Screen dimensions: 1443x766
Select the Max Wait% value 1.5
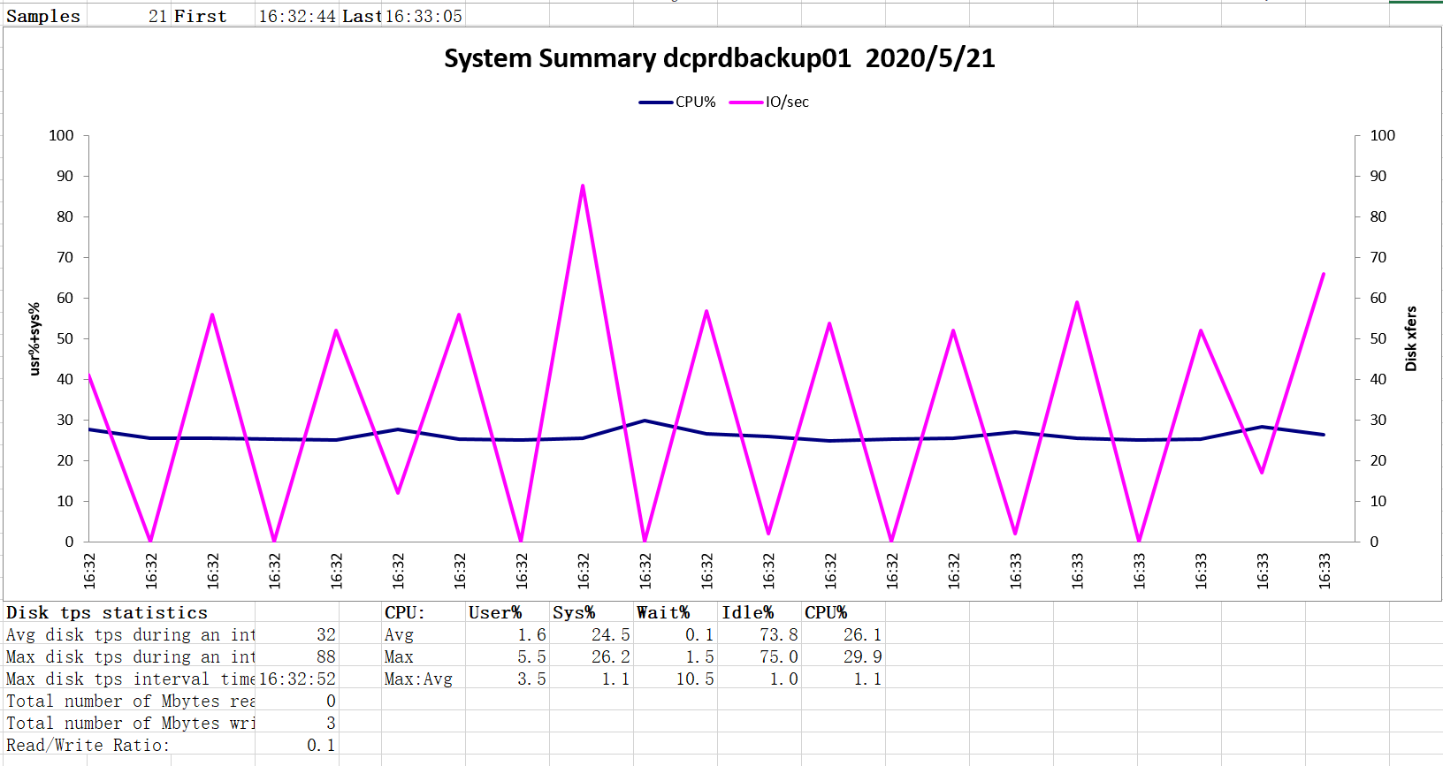point(676,656)
